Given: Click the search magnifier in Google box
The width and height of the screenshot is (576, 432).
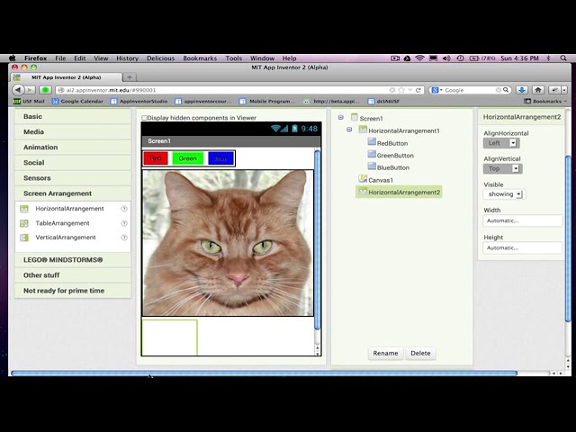Looking at the screenshot, I should 506,90.
